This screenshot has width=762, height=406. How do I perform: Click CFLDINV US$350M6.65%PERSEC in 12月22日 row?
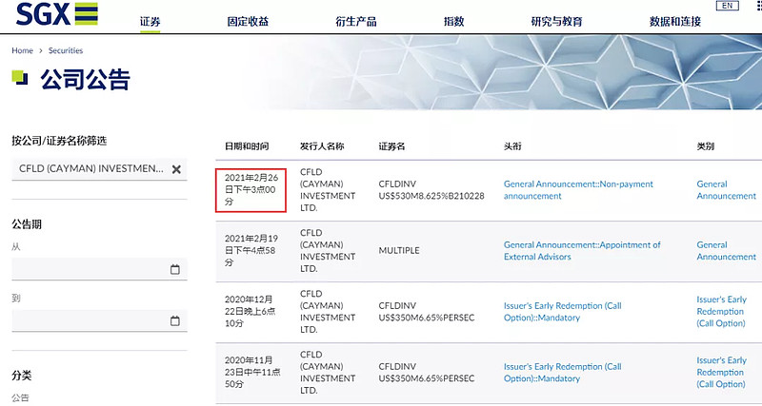tap(427, 312)
